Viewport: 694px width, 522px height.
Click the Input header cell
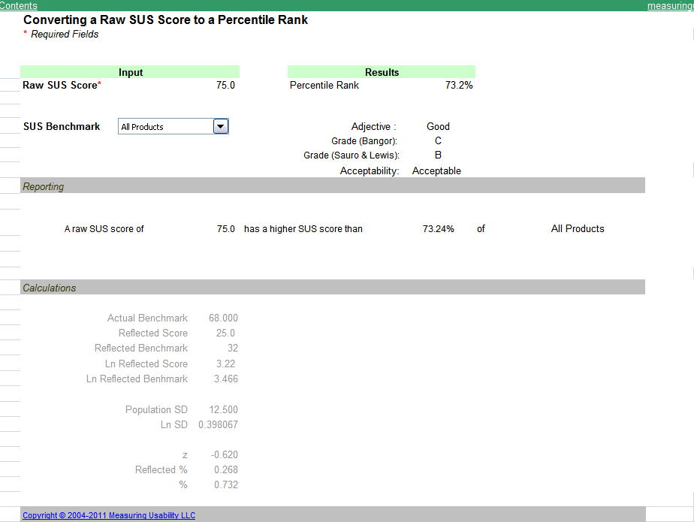pos(130,72)
